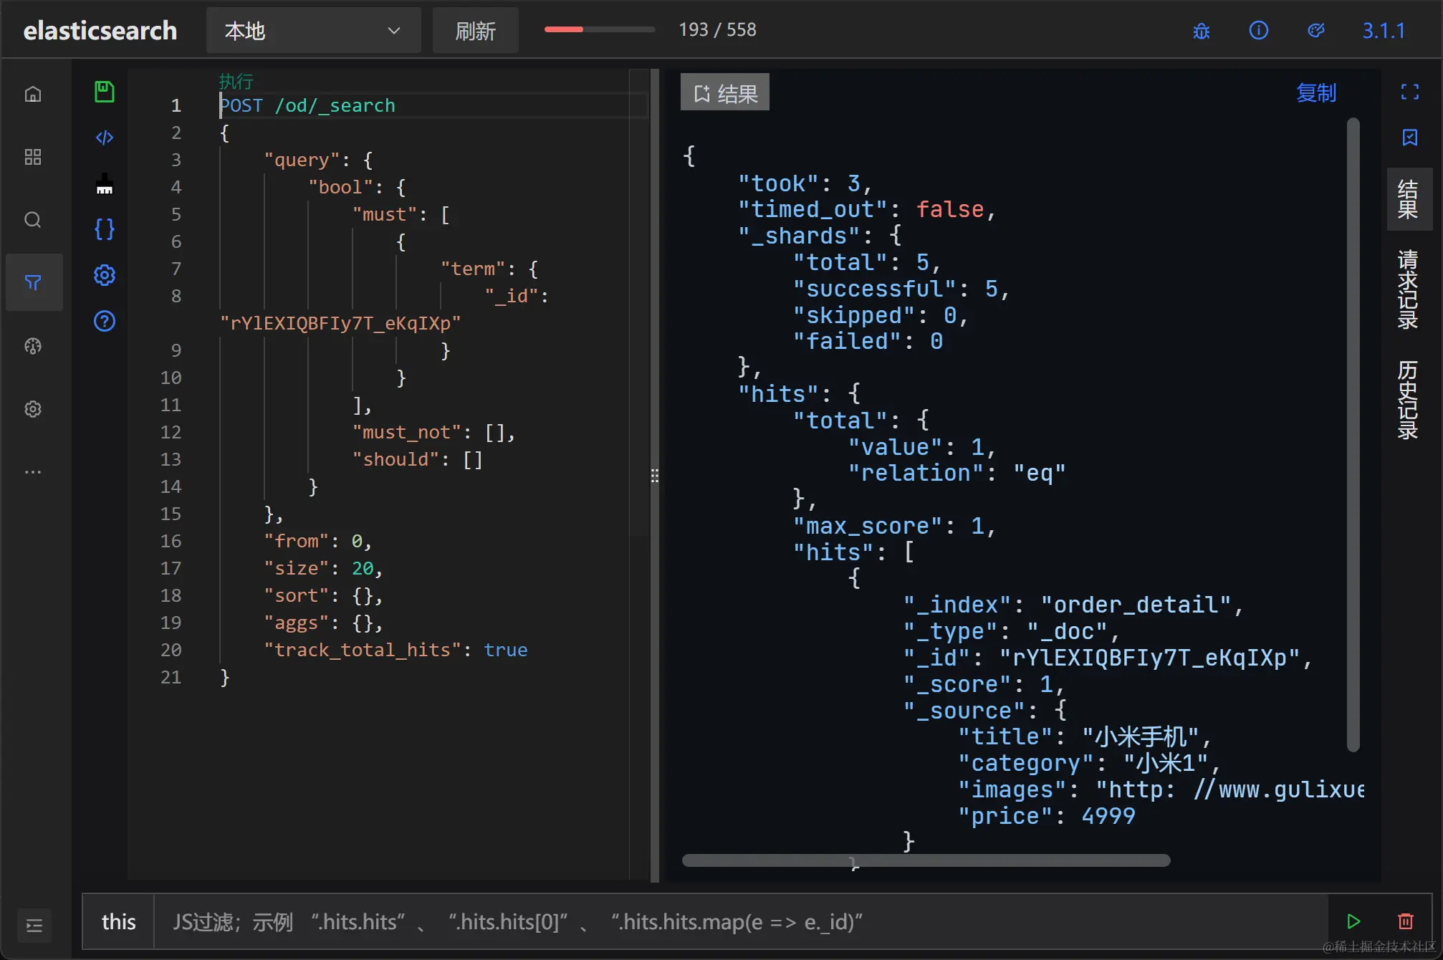Screen dimensions: 1443x960
Task: Open the search page in sidebar
Action: pos(33,219)
